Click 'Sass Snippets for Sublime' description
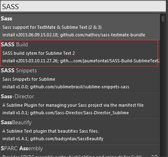 click(29, 79)
